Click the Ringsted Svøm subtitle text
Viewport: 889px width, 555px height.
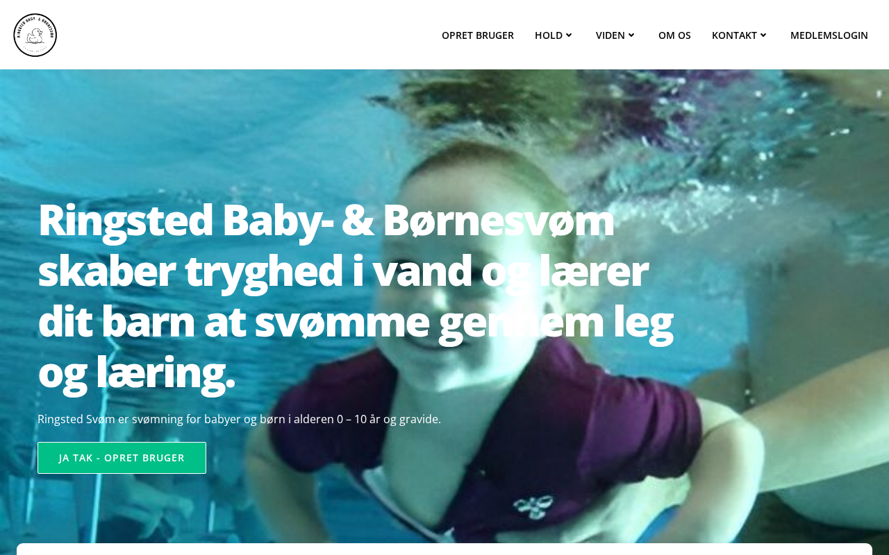point(239,419)
